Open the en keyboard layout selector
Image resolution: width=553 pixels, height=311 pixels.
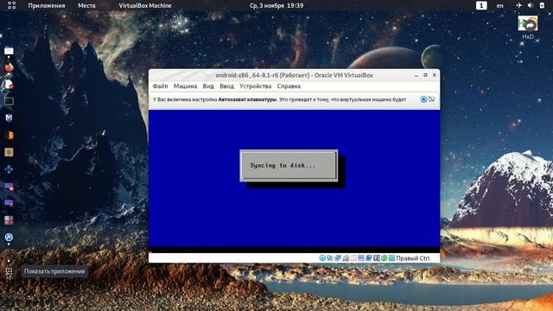tap(499, 6)
